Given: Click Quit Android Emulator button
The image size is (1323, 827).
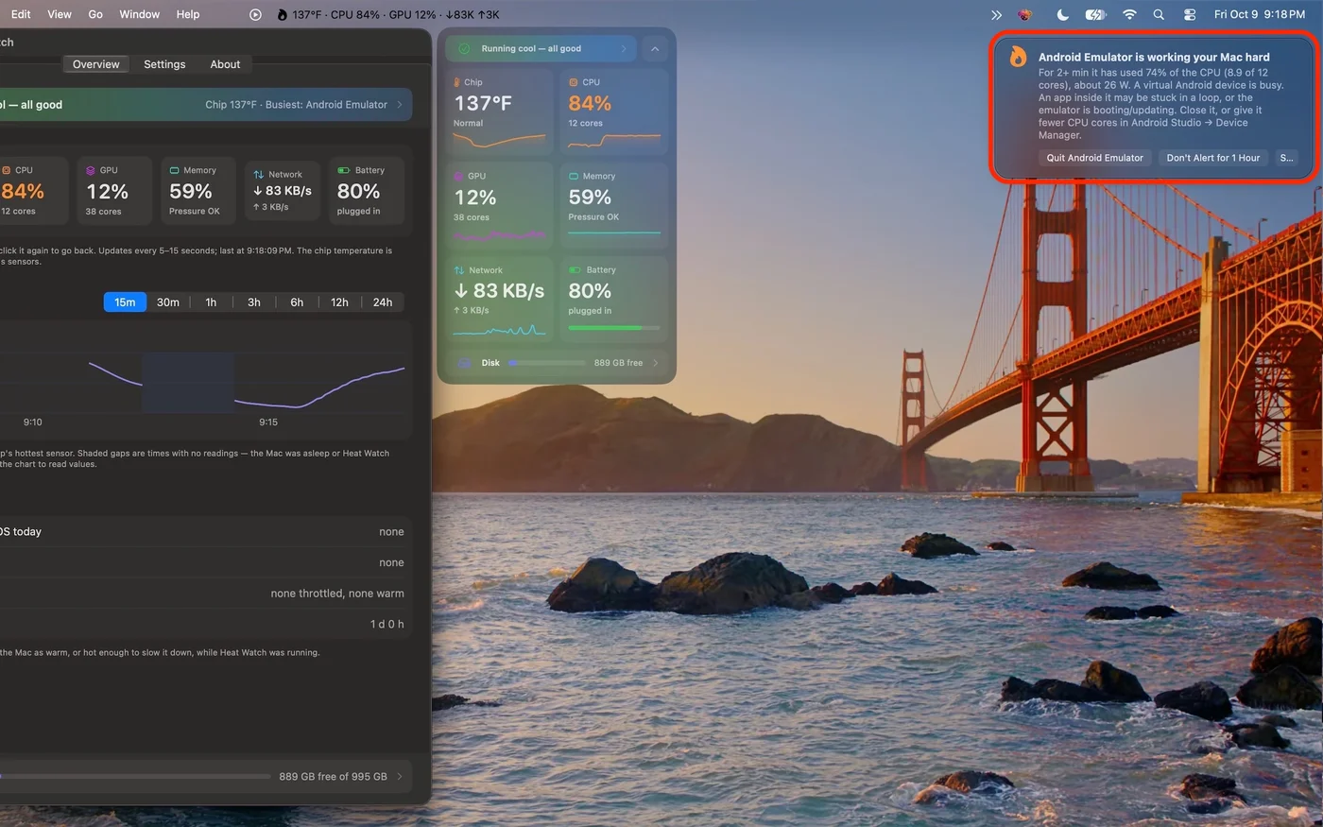Looking at the screenshot, I should click(1094, 158).
